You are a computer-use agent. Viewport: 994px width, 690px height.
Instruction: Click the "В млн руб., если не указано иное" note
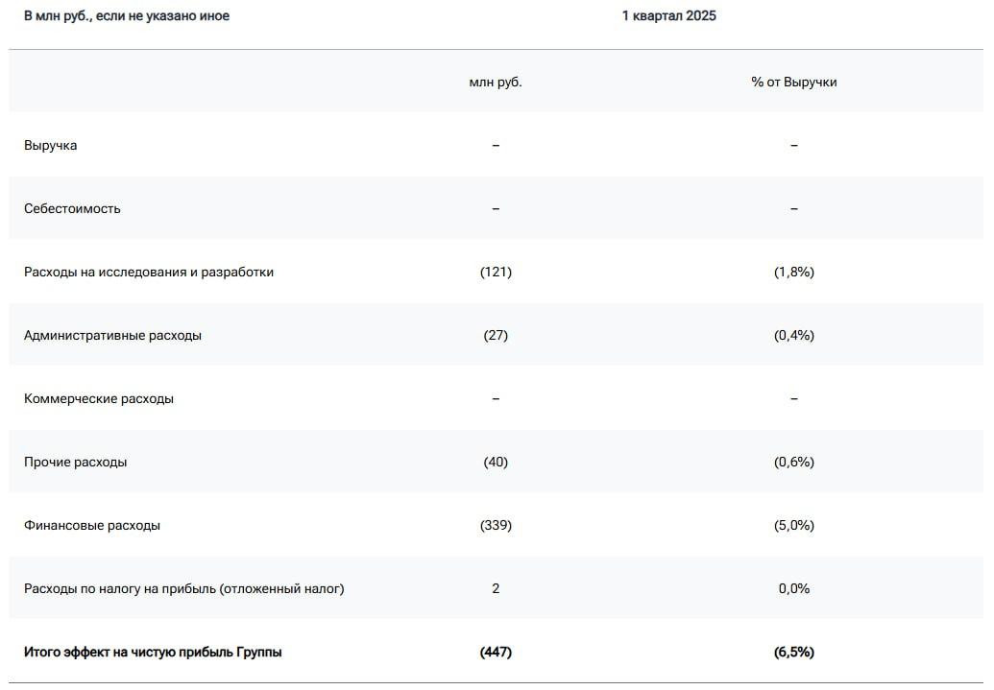click(x=127, y=15)
